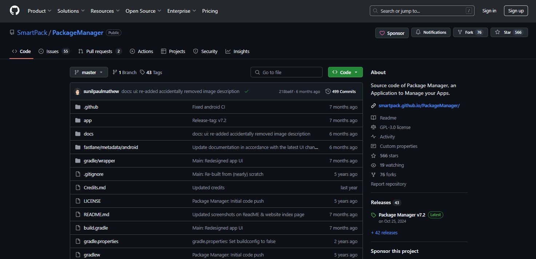
Task: Open the master branch dropdown
Action: tap(89, 72)
